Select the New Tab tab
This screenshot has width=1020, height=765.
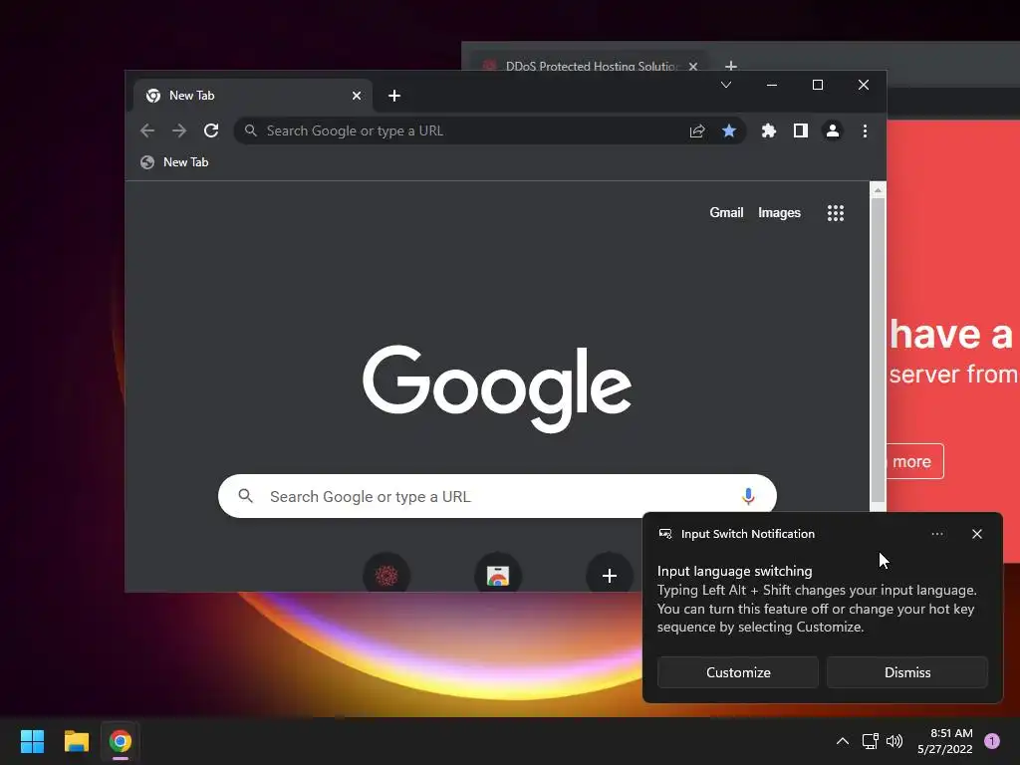[254, 96]
